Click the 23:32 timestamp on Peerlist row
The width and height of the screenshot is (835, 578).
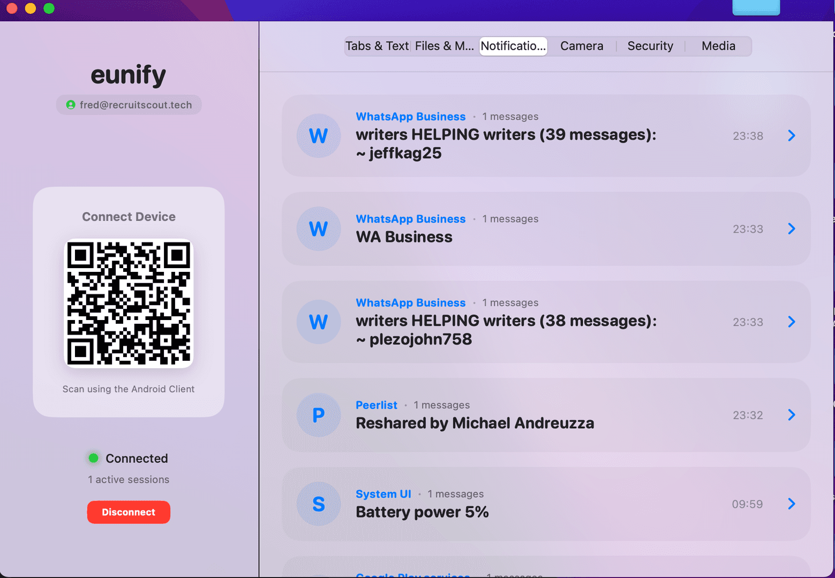pyautogui.click(x=748, y=415)
